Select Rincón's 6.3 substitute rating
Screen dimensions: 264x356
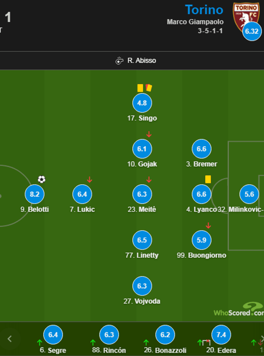tap(109, 335)
